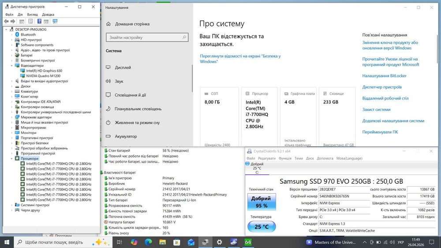Open Task View on taskbar
441x248 pixels.
click(x=119, y=242)
